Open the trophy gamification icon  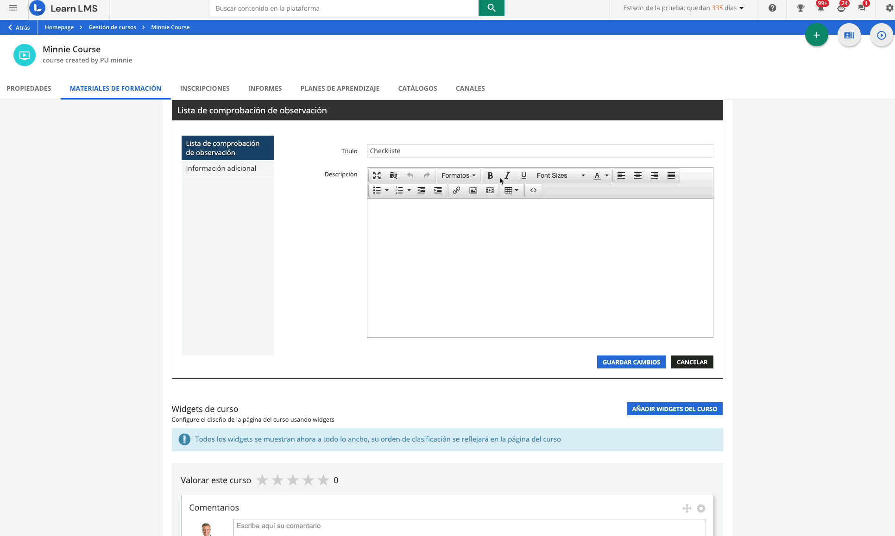(x=800, y=8)
